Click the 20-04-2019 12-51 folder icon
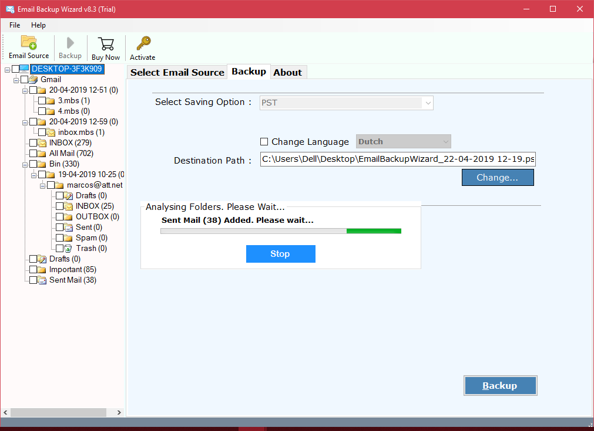Image resolution: width=594 pixels, height=431 pixels. pyautogui.click(x=42, y=90)
